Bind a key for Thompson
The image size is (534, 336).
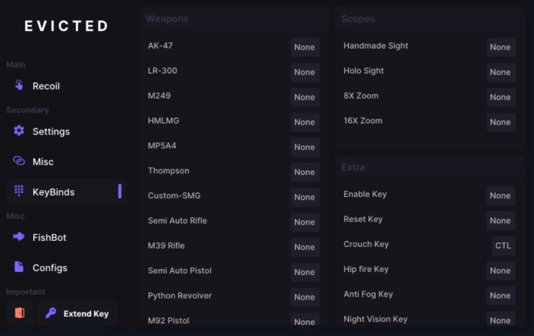[305, 172]
